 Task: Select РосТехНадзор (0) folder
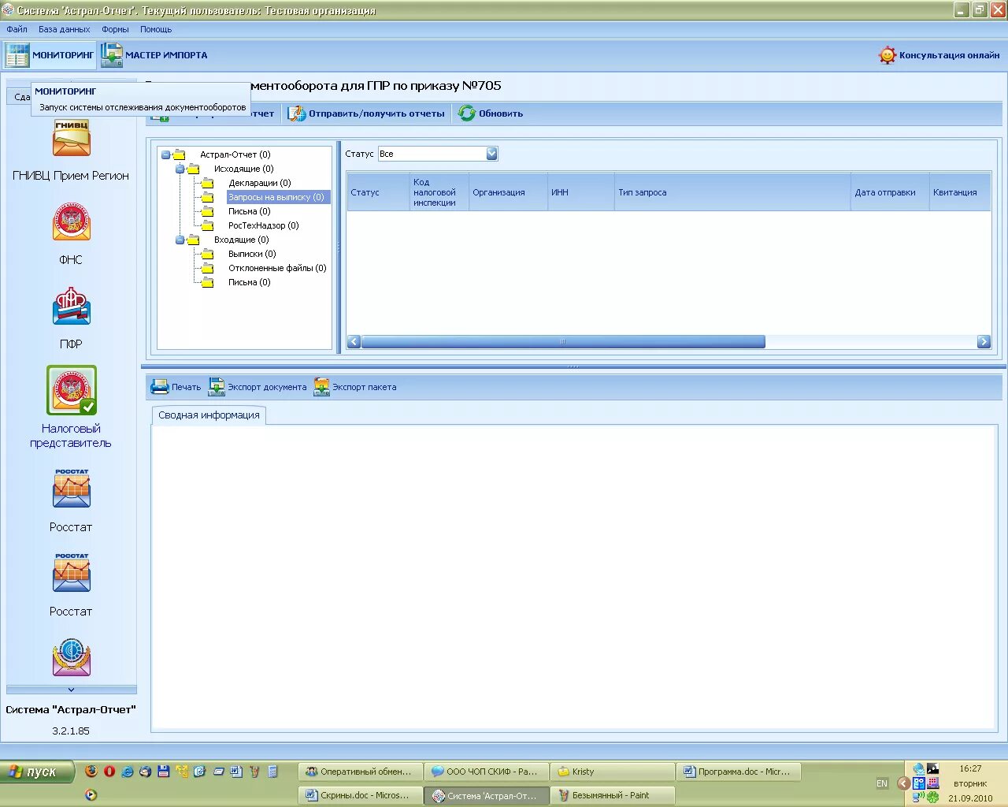[263, 225]
